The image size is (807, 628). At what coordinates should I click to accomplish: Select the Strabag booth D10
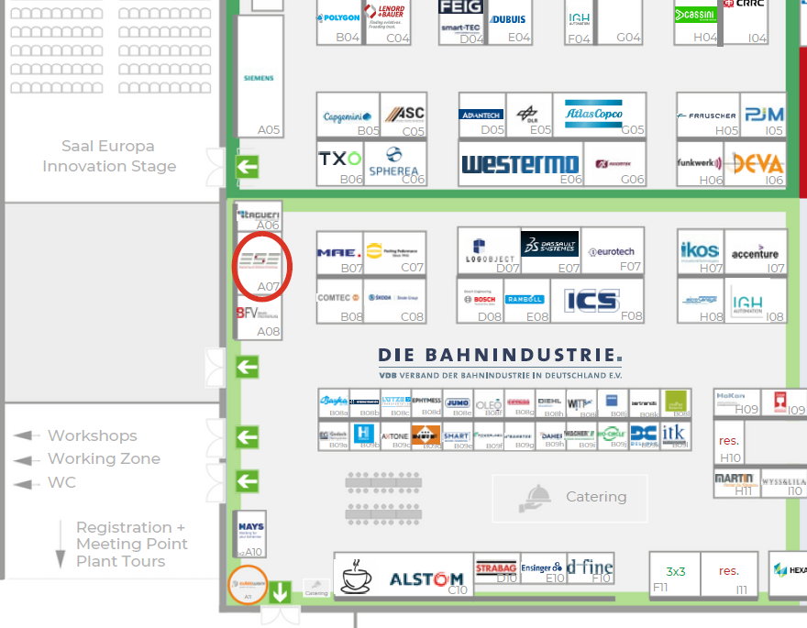496,568
